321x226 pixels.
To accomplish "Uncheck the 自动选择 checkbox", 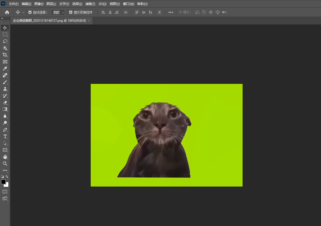I will (x=30, y=12).
